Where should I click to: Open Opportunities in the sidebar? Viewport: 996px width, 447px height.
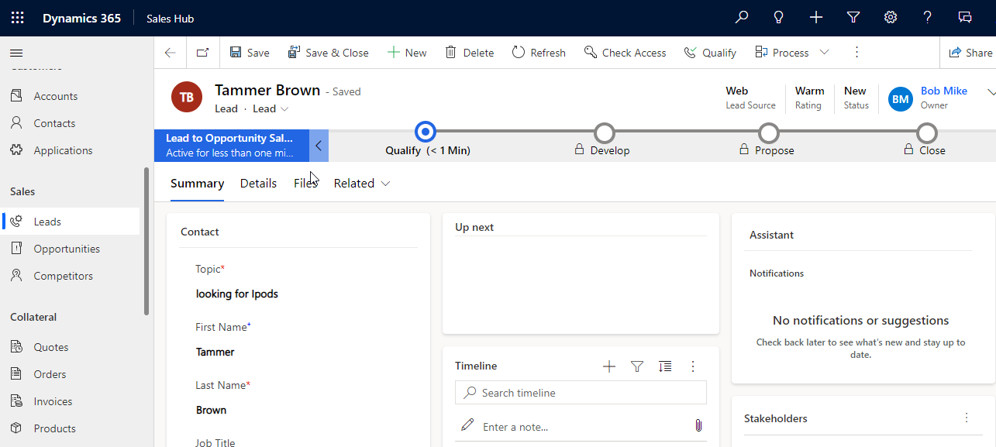coord(67,249)
